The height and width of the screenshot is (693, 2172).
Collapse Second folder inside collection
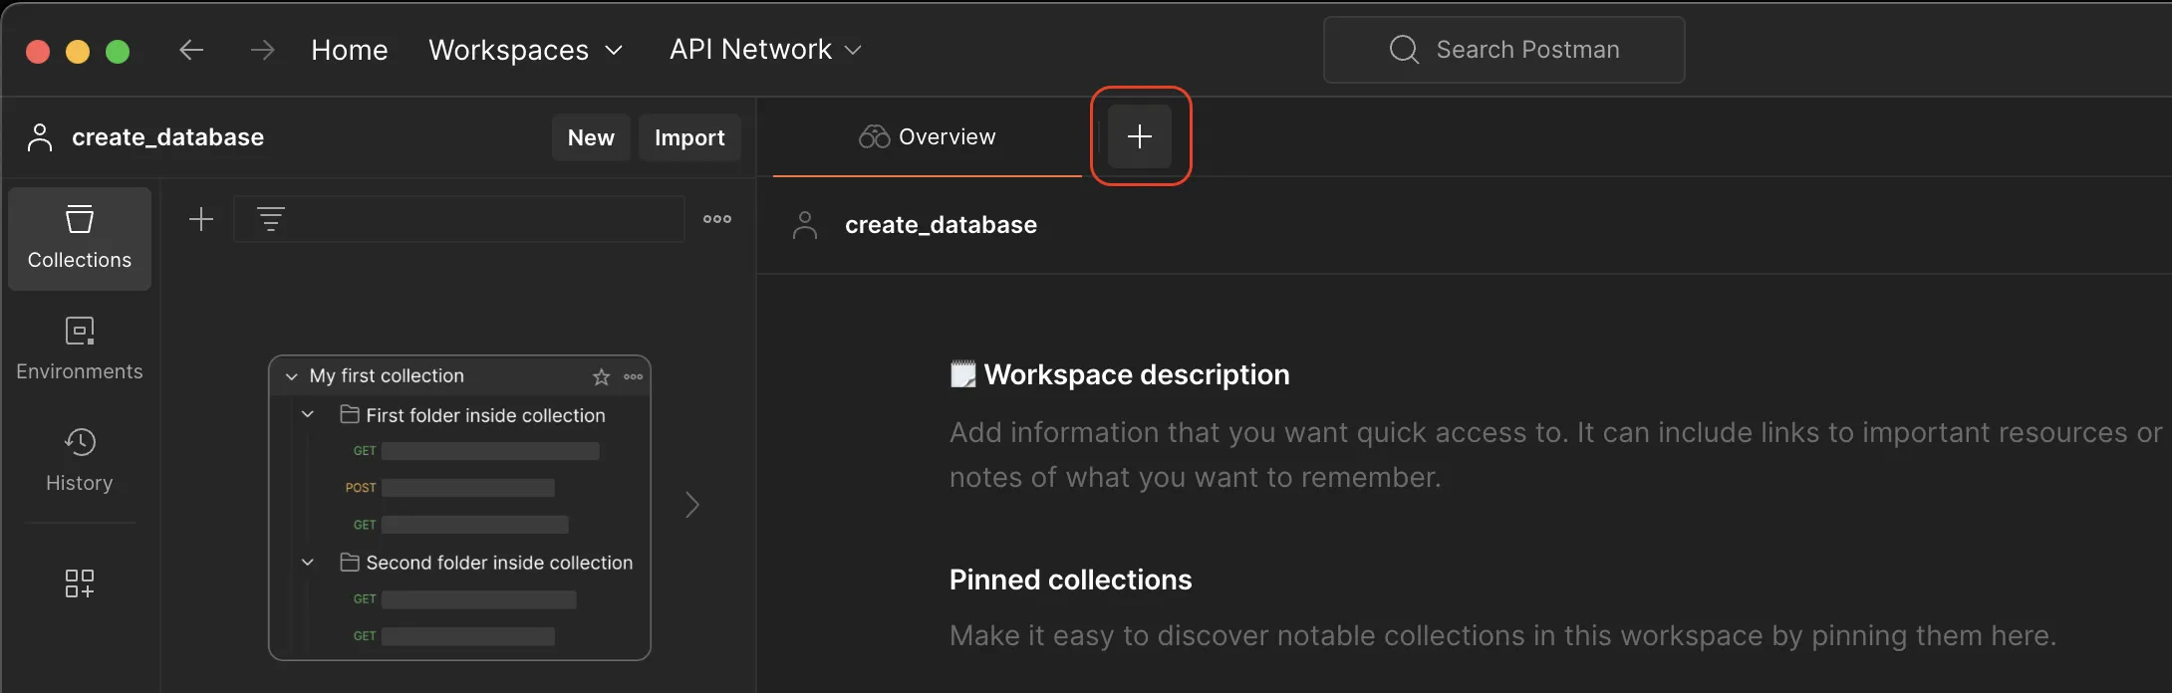(x=308, y=563)
